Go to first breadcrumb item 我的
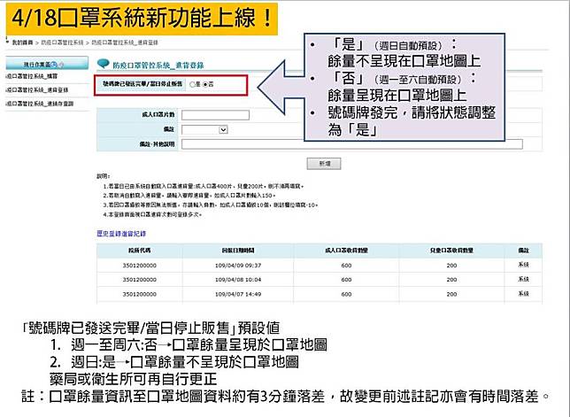This screenshot has width=570, height=417. pyautogui.click(x=22, y=42)
